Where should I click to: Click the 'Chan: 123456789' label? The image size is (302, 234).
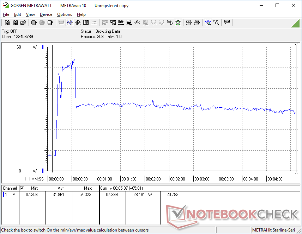pyautogui.click(x=18, y=37)
